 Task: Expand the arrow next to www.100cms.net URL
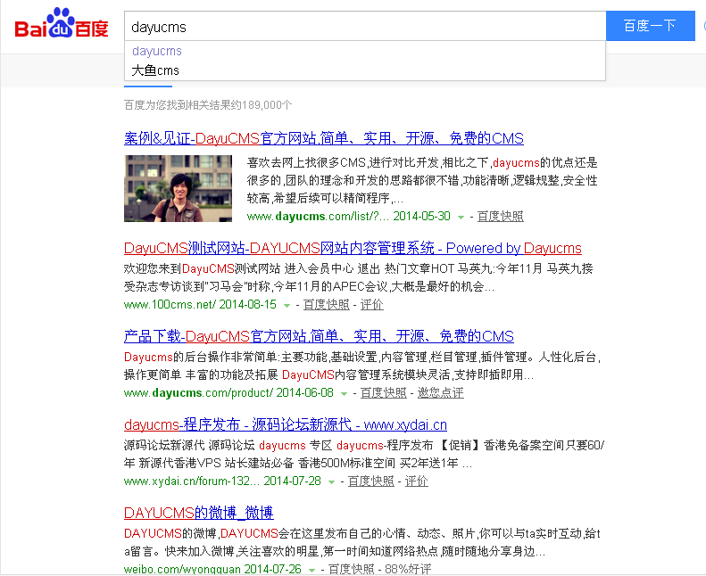tap(287, 305)
